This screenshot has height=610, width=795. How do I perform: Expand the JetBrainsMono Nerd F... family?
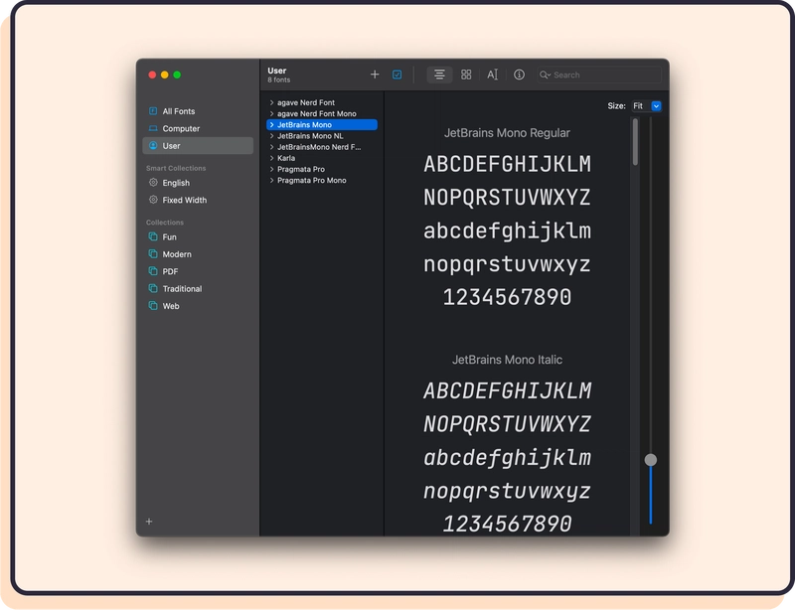click(271, 147)
